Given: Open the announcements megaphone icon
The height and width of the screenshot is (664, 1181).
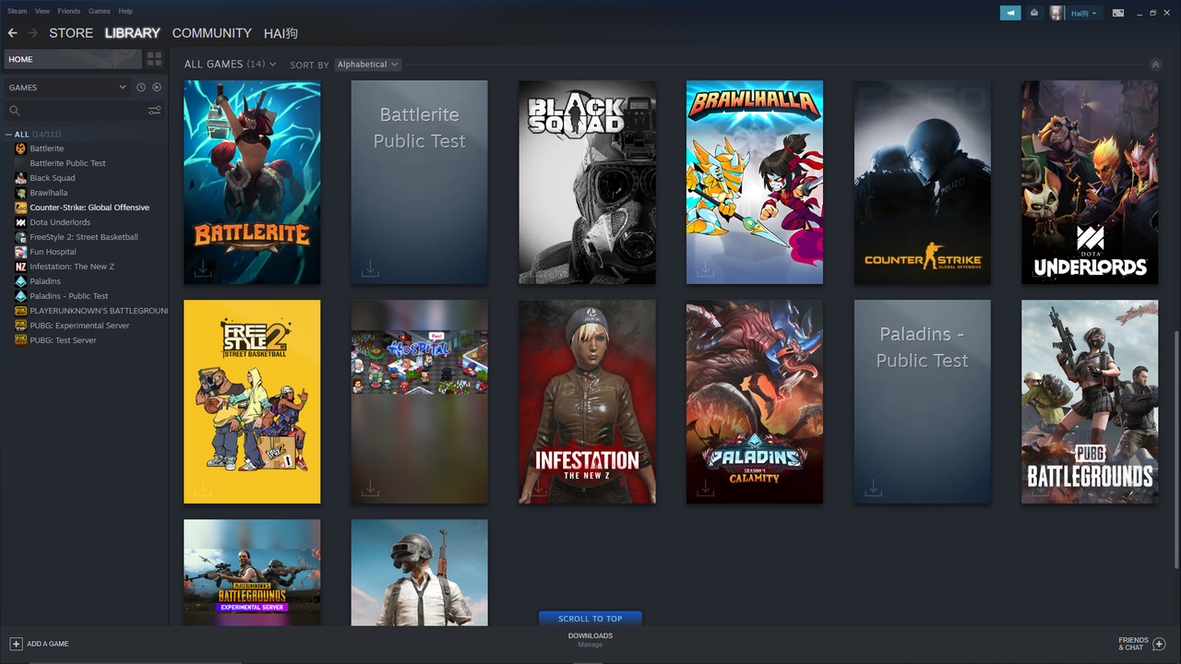Looking at the screenshot, I should coord(1010,13).
